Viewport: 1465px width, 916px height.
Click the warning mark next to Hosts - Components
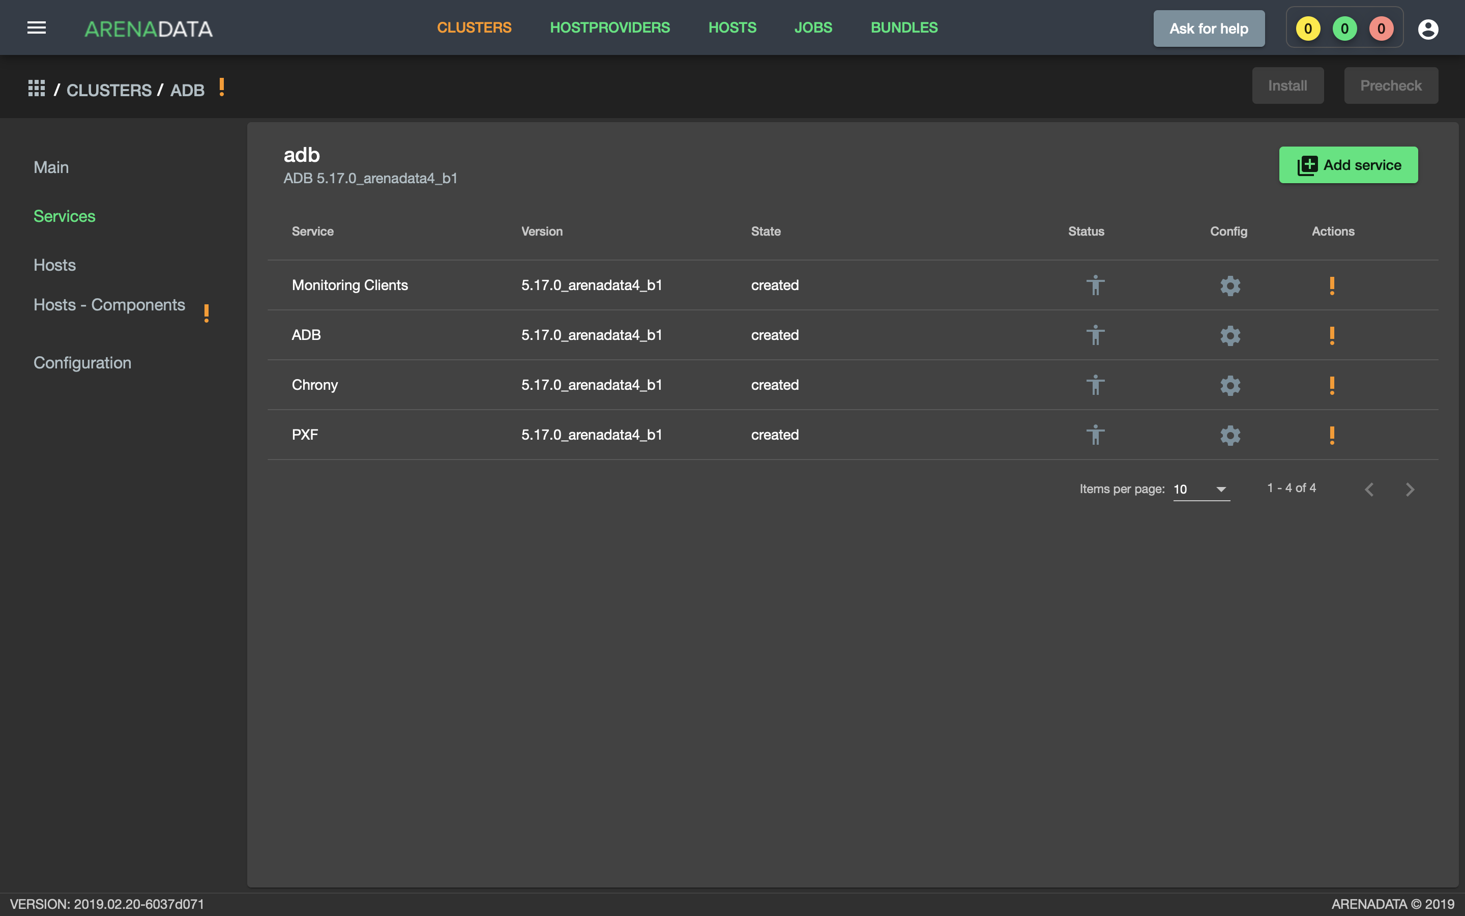click(207, 313)
